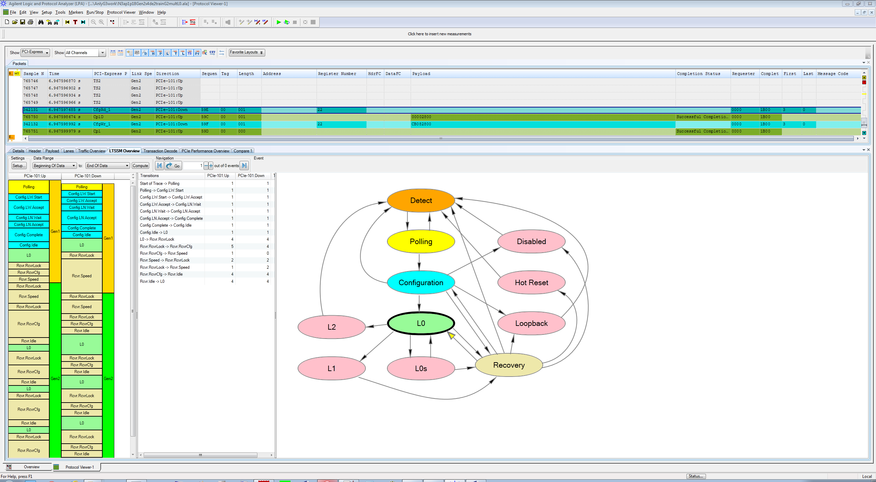Toggle the Header pane H button
The height and width of the screenshot is (482, 876).
pyautogui.click(x=152, y=53)
